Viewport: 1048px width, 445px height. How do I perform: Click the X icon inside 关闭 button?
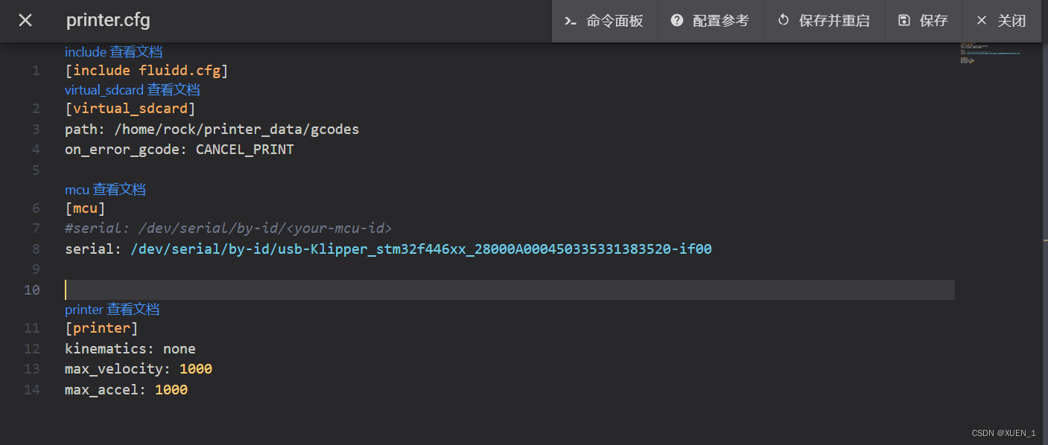(x=981, y=21)
